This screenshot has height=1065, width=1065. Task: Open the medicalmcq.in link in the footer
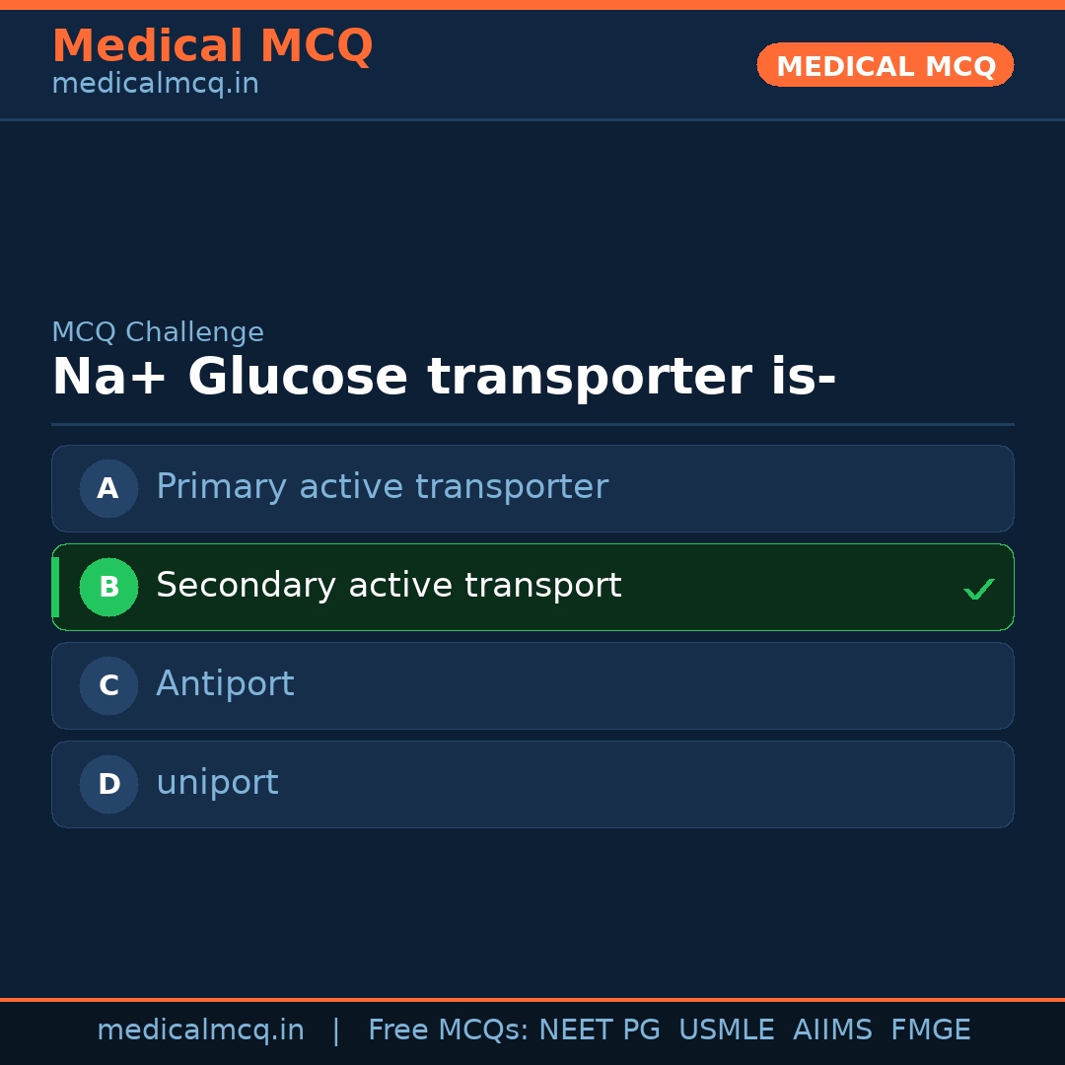click(200, 1030)
